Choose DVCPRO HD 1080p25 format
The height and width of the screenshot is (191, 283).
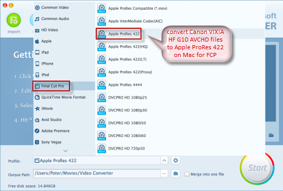pyautogui.click(x=181, y=98)
